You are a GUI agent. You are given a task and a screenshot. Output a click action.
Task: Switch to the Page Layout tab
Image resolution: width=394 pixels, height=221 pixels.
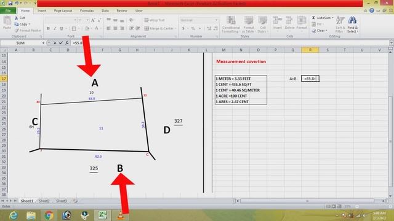point(63,11)
